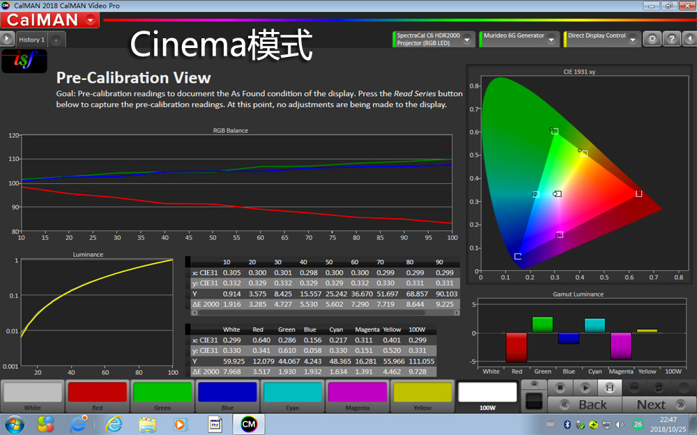Click the Read Series icon
The width and height of the screenshot is (697, 435).
[610, 387]
